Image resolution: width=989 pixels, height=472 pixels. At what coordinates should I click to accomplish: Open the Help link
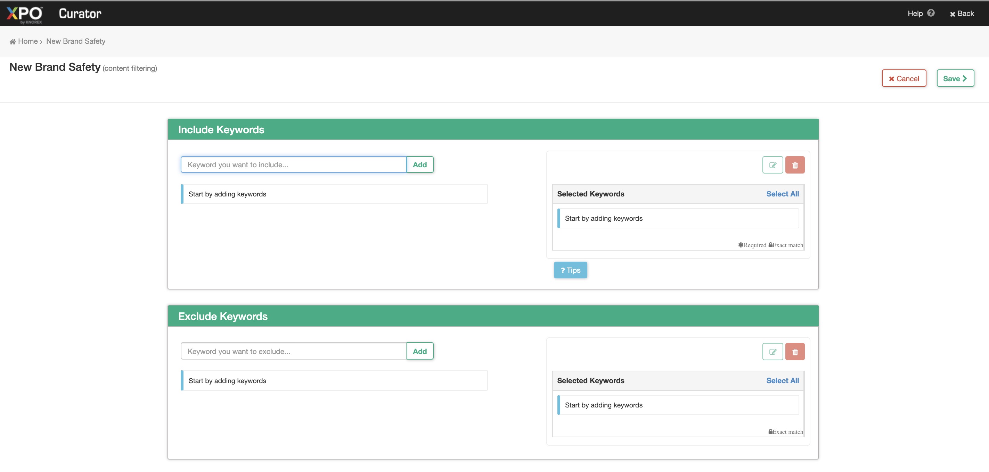coord(915,14)
